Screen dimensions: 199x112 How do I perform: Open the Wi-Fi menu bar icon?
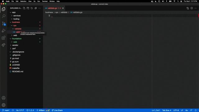tap(174, 1)
